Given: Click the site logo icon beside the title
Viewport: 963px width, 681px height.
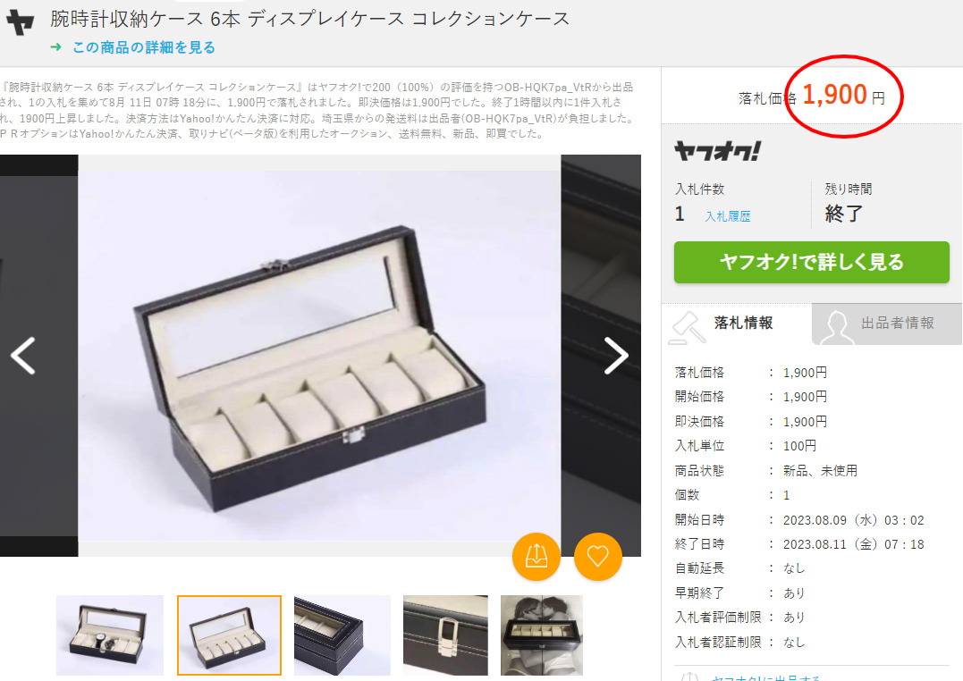Looking at the screenshot, I should click(x=21, y=22).
